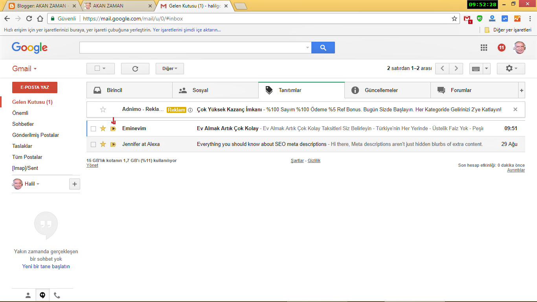Show phone calls tab in chat panel

pos(57,295)
